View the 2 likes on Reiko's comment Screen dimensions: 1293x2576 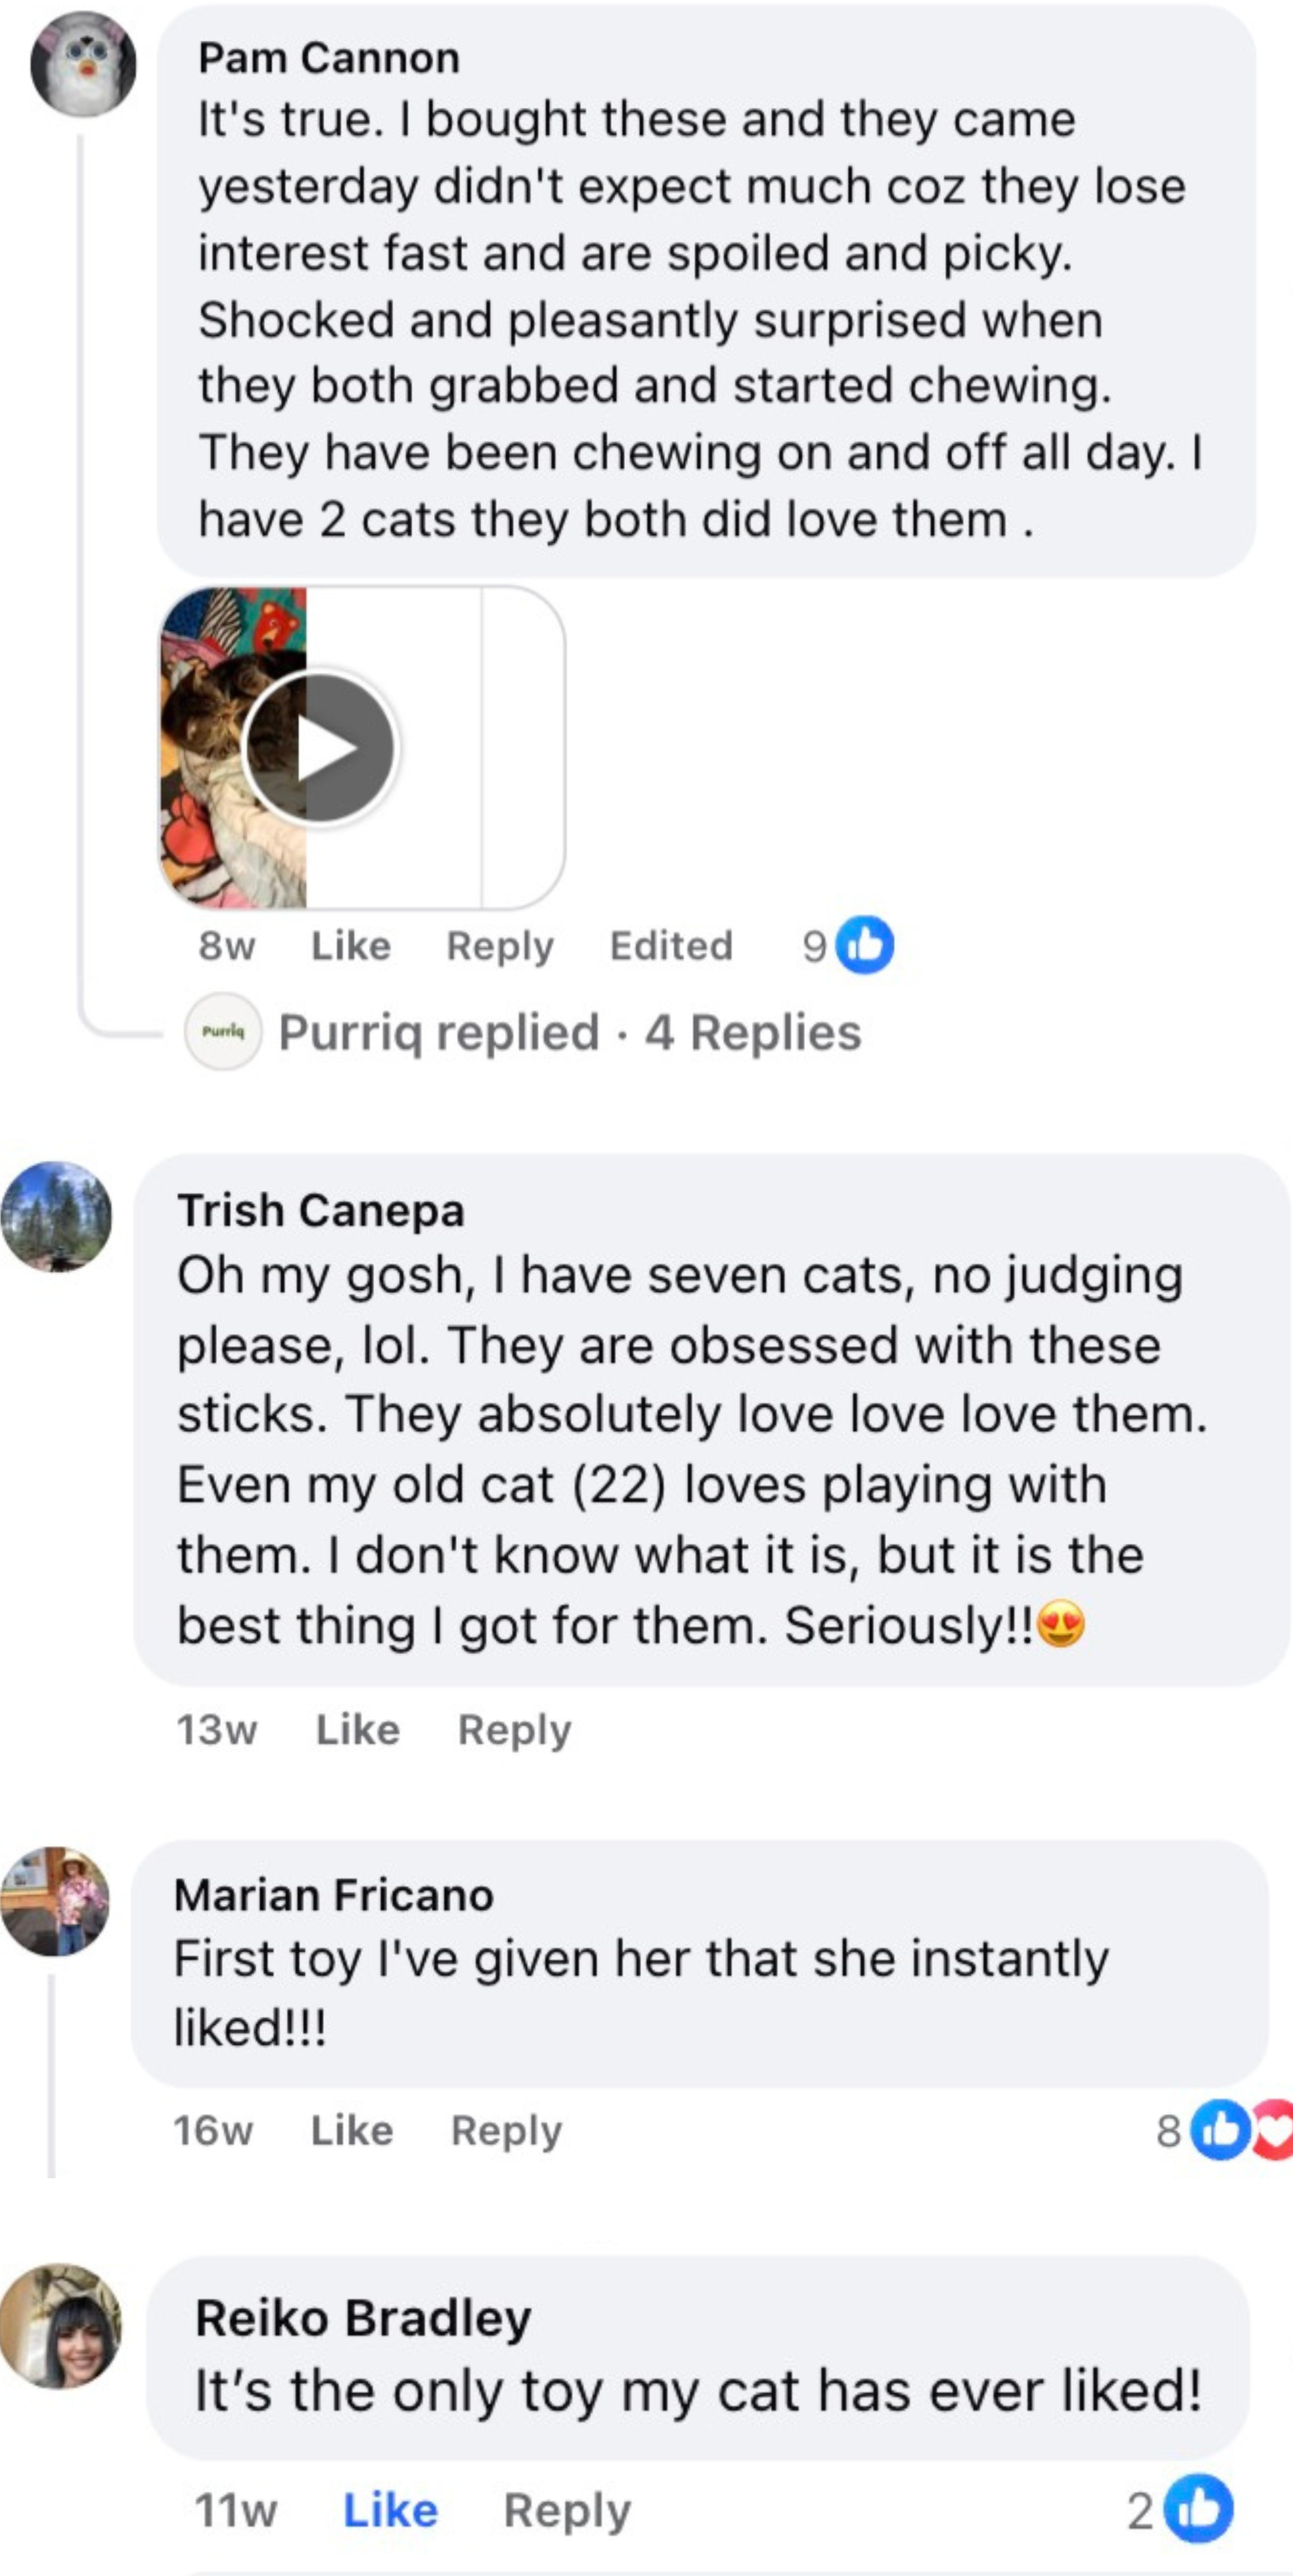pos(1199,2510)
